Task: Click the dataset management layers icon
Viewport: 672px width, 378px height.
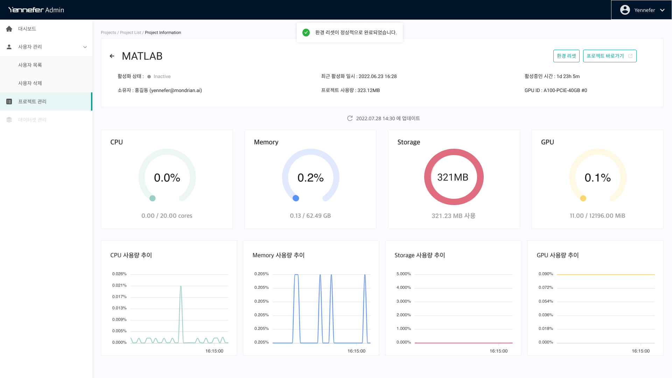Action: 9,120
